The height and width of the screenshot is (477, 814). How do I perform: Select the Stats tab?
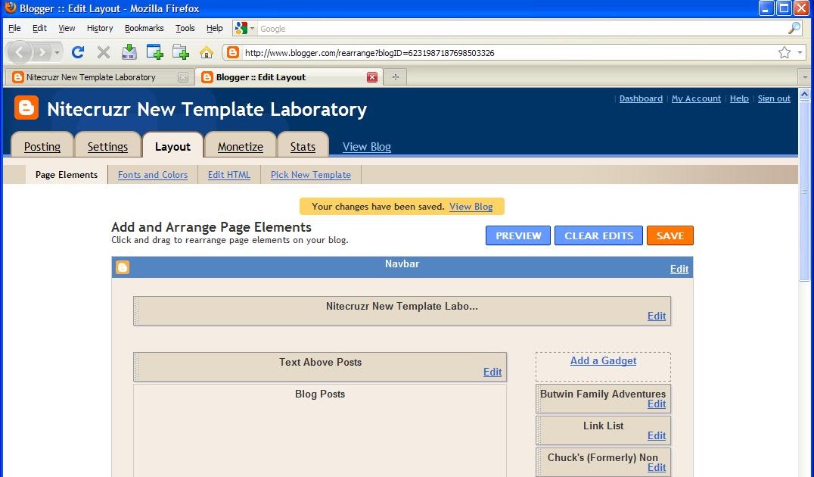tap(303, 147)
